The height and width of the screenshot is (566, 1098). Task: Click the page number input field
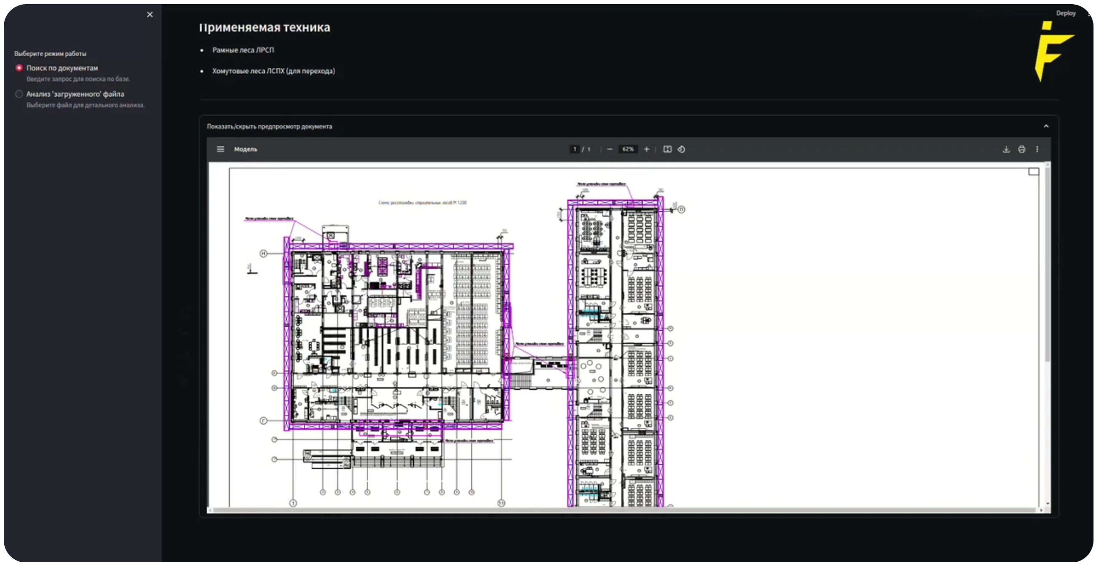tap(574, 149)
